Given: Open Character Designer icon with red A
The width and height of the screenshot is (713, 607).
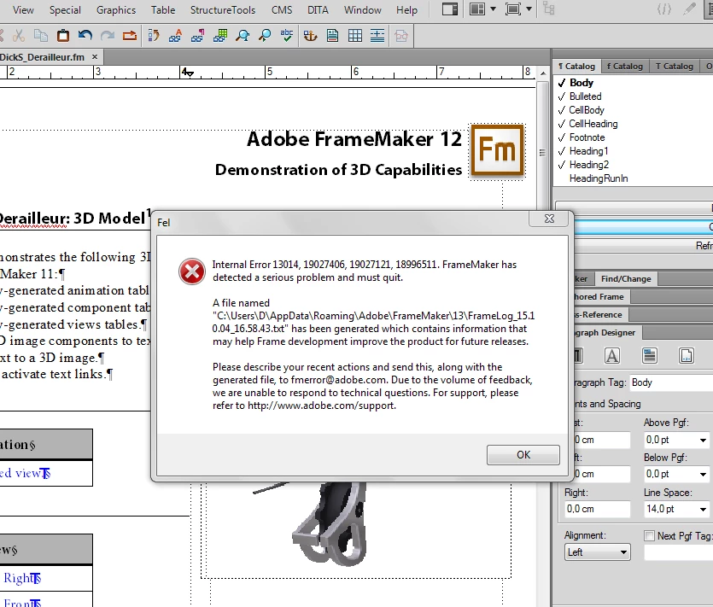Looking at the screenshot, I should [176, 36].
